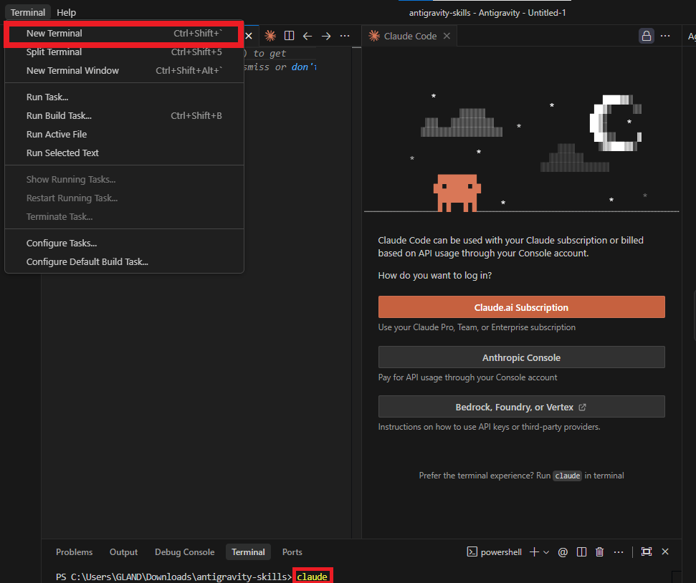Screen dimensions: 696x583
Task: Click 'Use your Claude Pro, Team' description
Action: [477, 327]
